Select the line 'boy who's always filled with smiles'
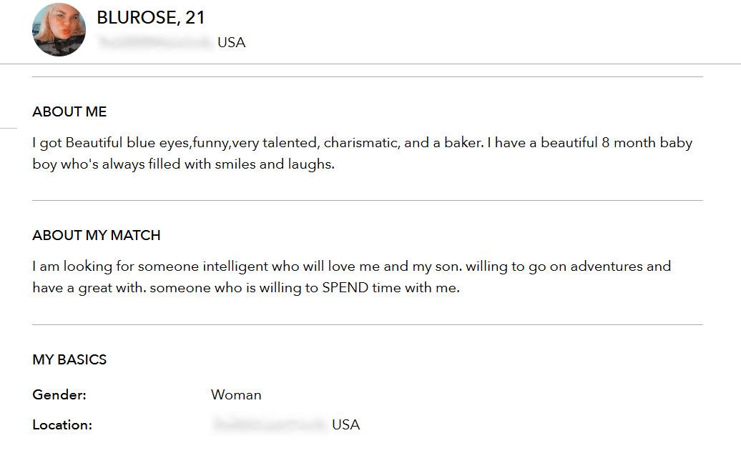Screen dimensions: 741x458 point(183,164)
